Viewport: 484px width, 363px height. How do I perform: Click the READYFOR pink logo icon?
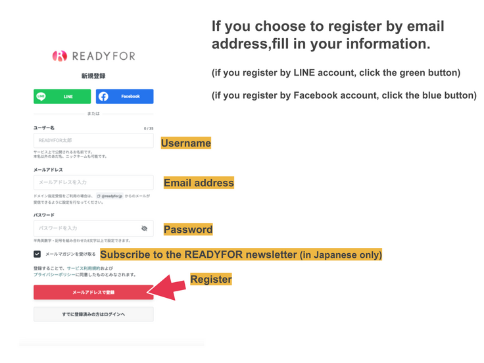pyautogui.click(x=60, y=56)
